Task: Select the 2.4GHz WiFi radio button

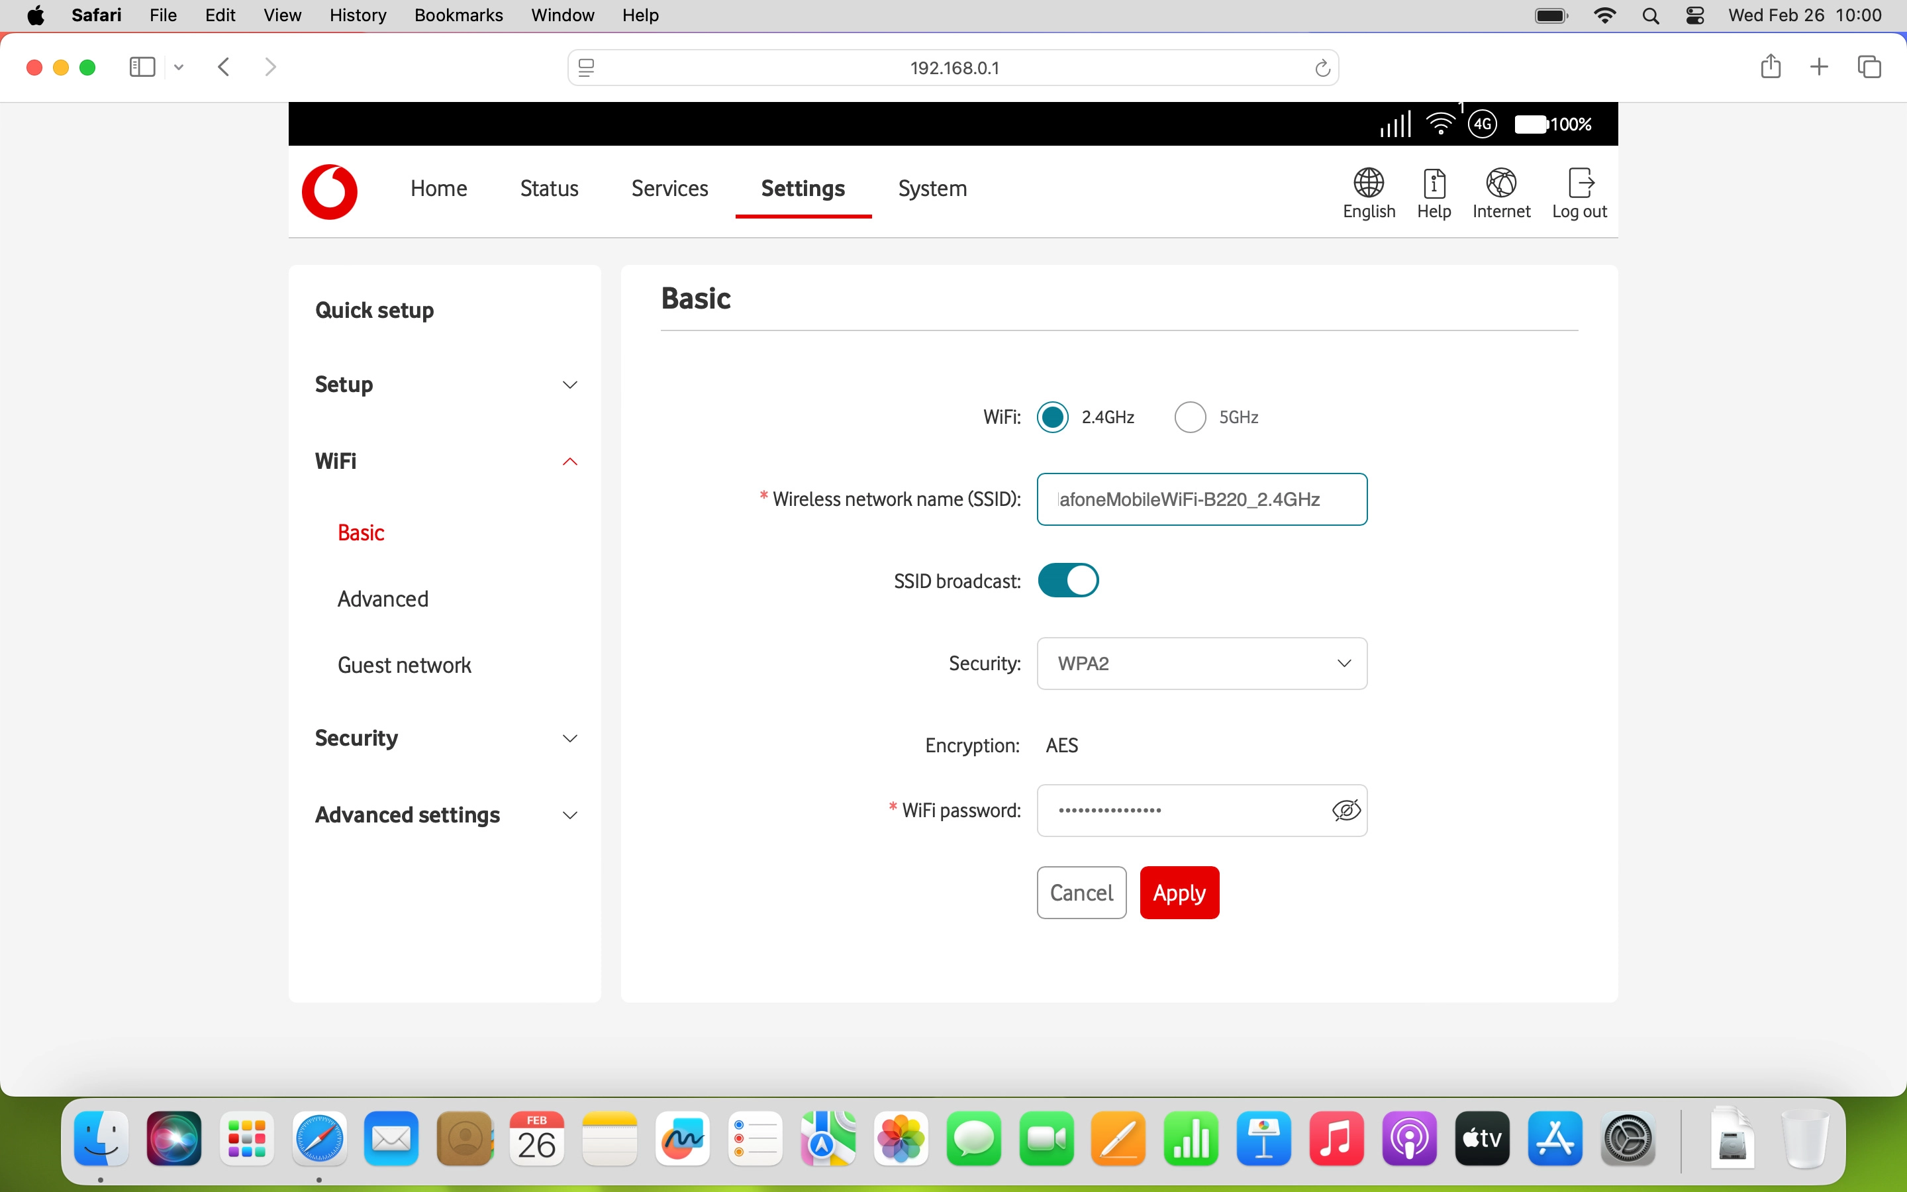Action: click(1053, 417)
